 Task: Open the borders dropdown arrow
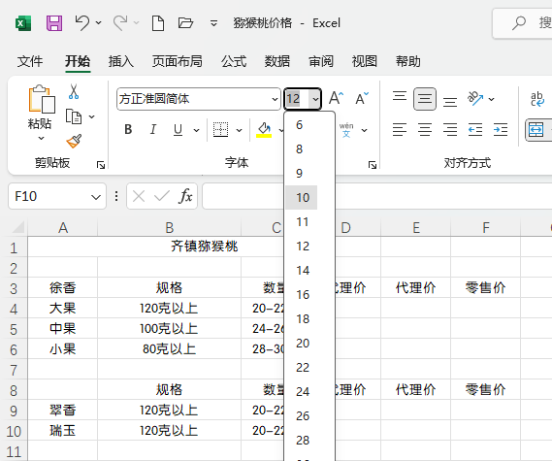tap(239, 130)
